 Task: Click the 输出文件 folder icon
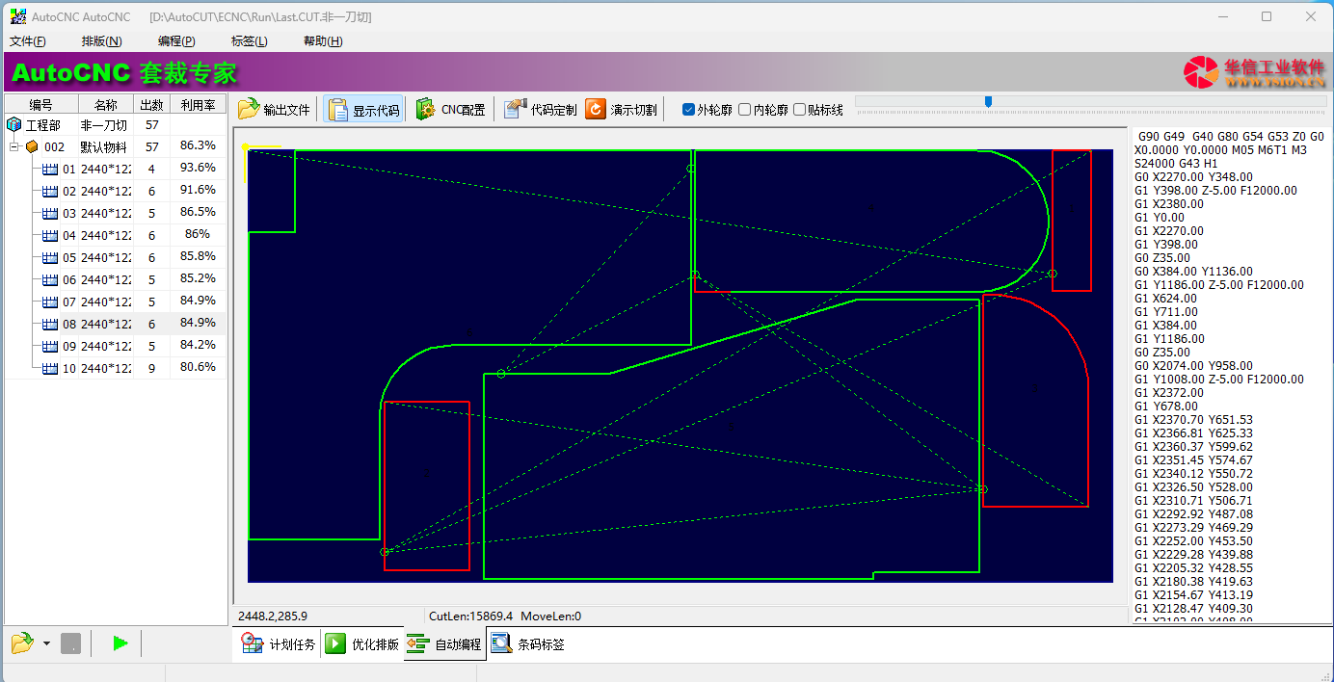(249, 109)
